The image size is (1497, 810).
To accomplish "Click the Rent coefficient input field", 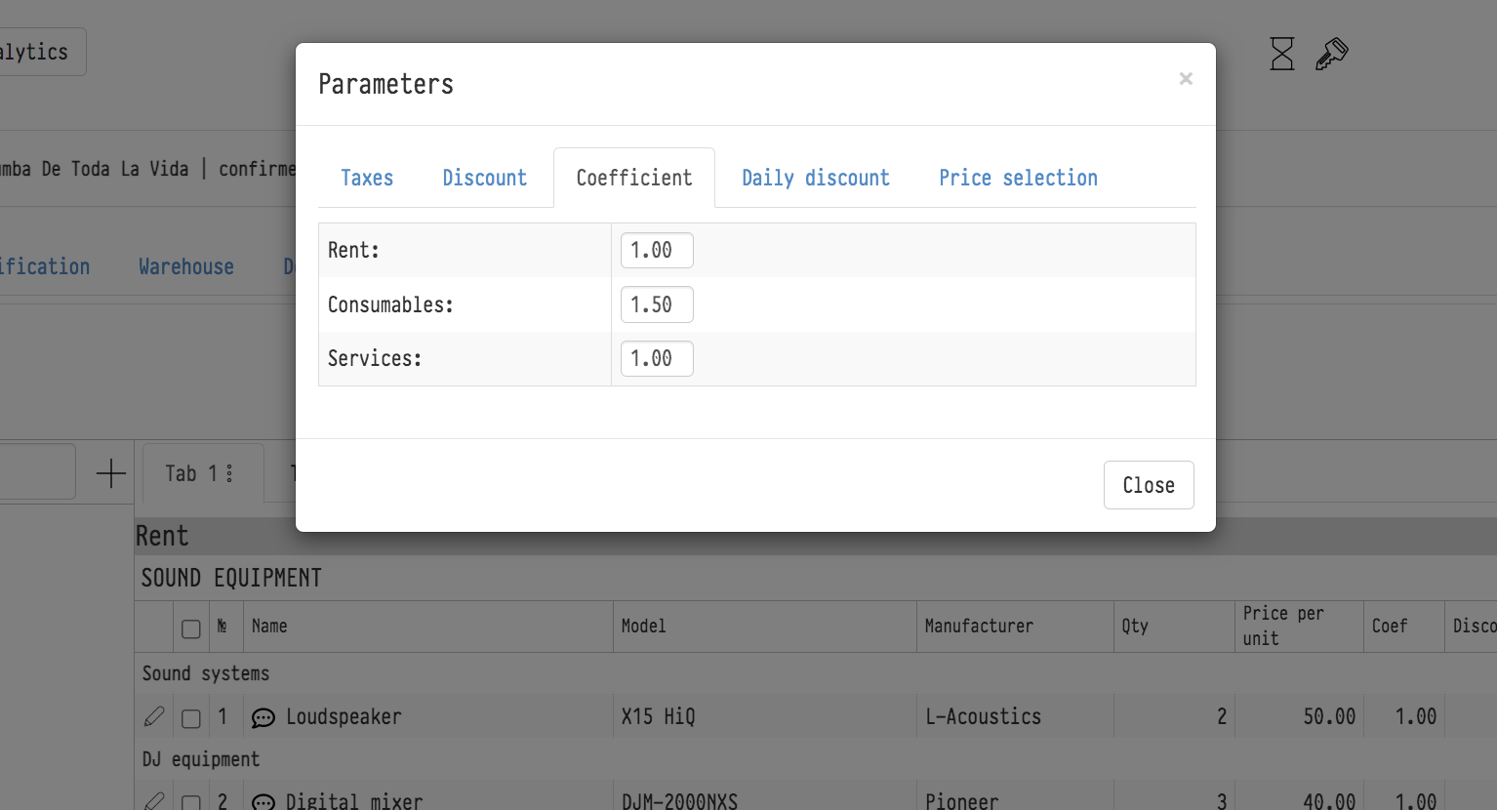I will [657, 251].
